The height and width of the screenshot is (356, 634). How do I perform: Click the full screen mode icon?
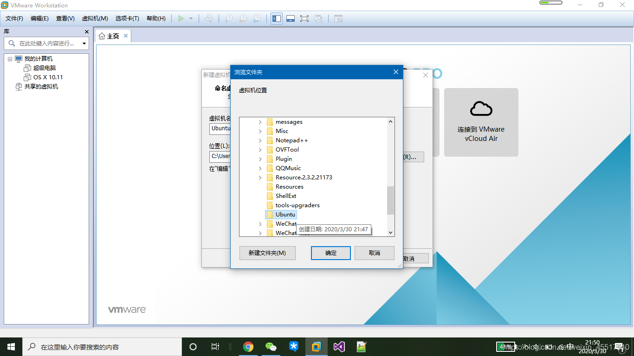[304, 19]
